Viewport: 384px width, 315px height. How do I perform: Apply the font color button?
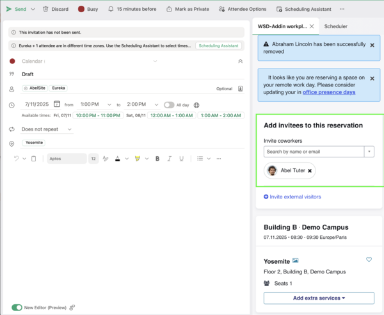coord(118,159)
